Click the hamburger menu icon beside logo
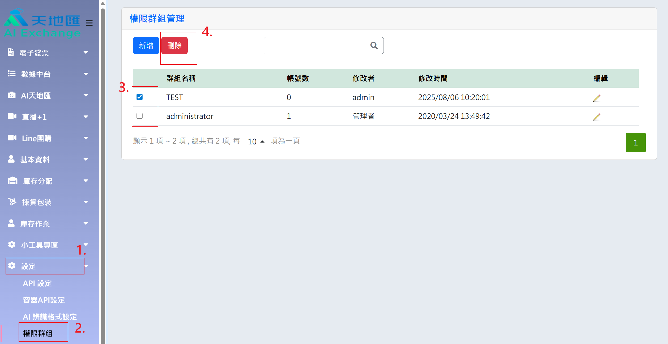The width and height of the screenshot is (668, 344). (x=89, y=23)
